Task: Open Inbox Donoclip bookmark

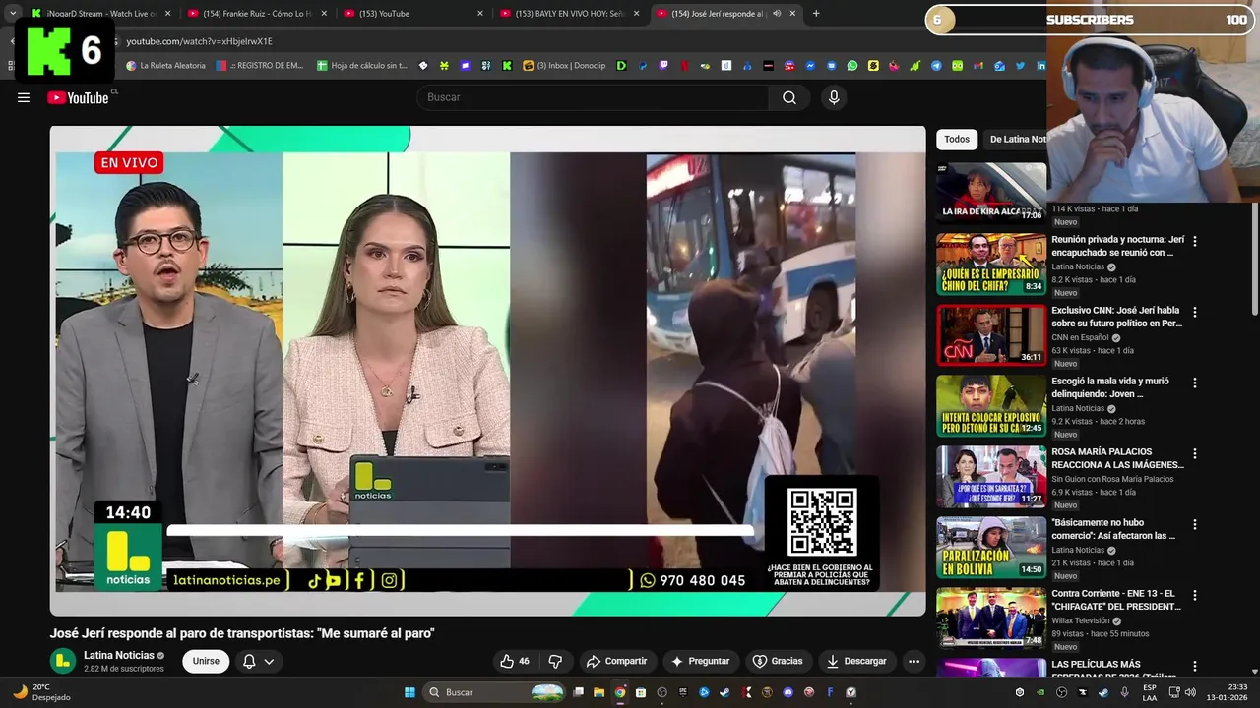Action: pyautogui.click(x=564, y=66)
